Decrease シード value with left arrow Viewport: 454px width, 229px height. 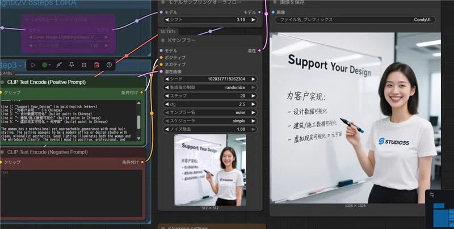pos(167,79)
